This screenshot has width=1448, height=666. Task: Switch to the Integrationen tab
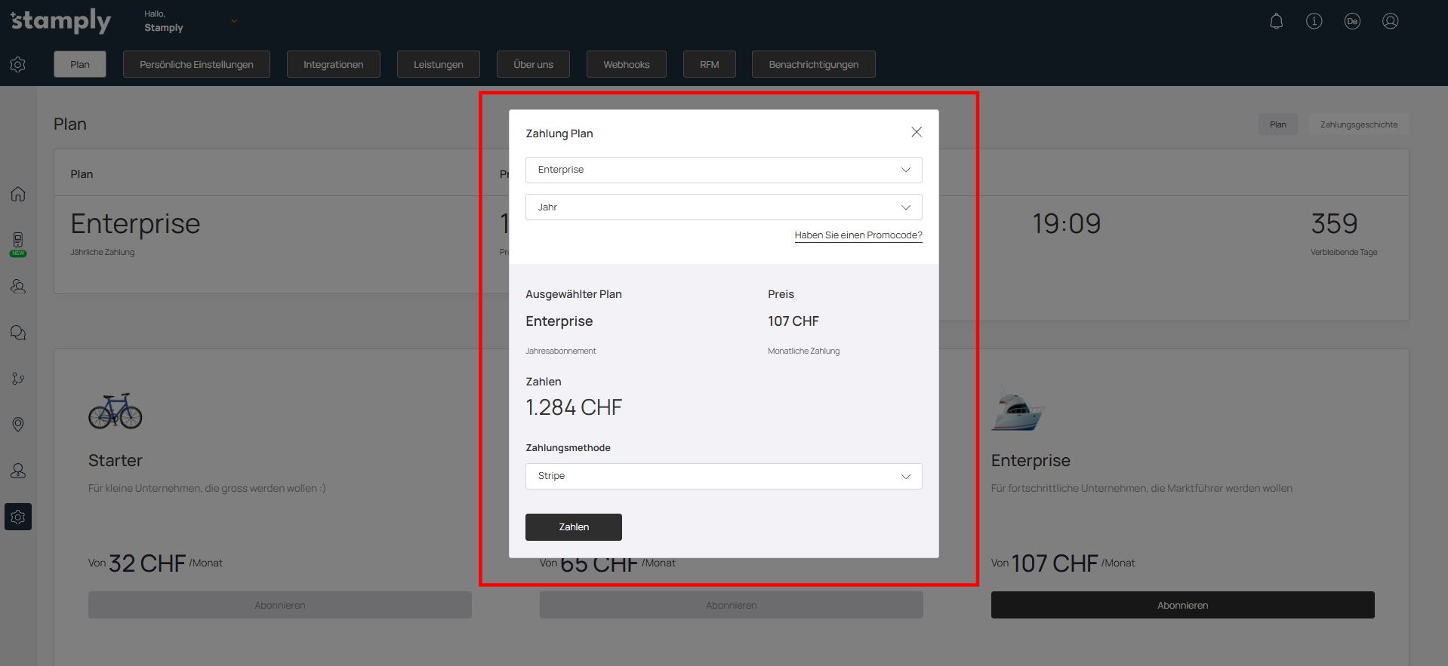point(333,64)
